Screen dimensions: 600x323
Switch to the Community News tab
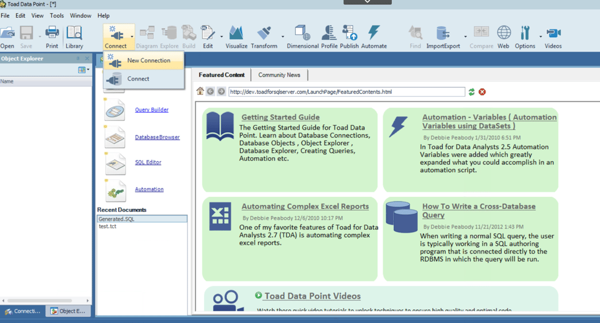279,75
